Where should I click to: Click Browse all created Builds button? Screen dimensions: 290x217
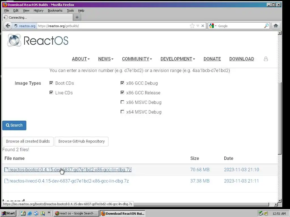(x=28, y=141)
